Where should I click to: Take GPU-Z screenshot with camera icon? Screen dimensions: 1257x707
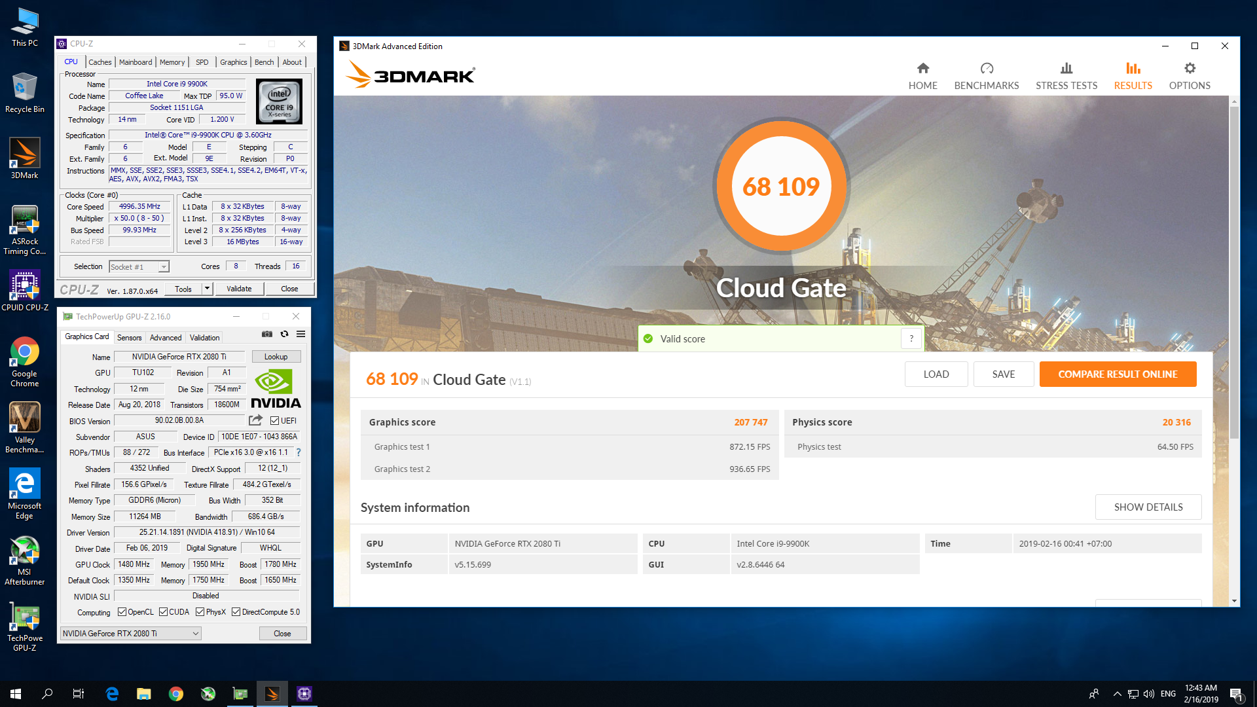point(267,334)
